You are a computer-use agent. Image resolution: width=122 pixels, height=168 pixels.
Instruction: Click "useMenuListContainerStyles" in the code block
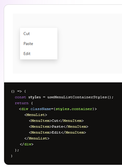pos(77,97)
